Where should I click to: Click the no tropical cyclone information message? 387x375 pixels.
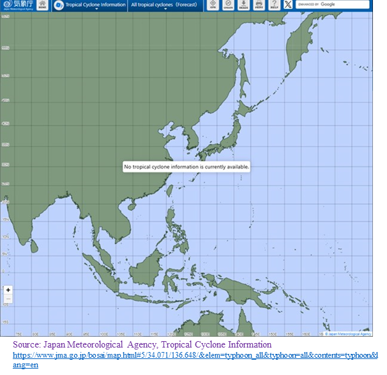pyautogui.click(x=186, y=167)
